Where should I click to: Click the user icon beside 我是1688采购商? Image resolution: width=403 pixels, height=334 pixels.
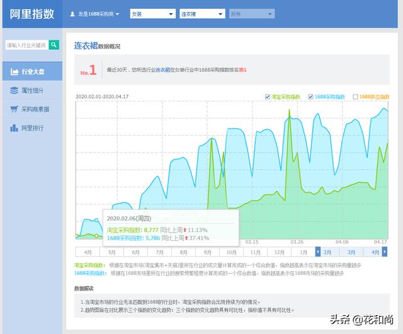tap(72, 13)
